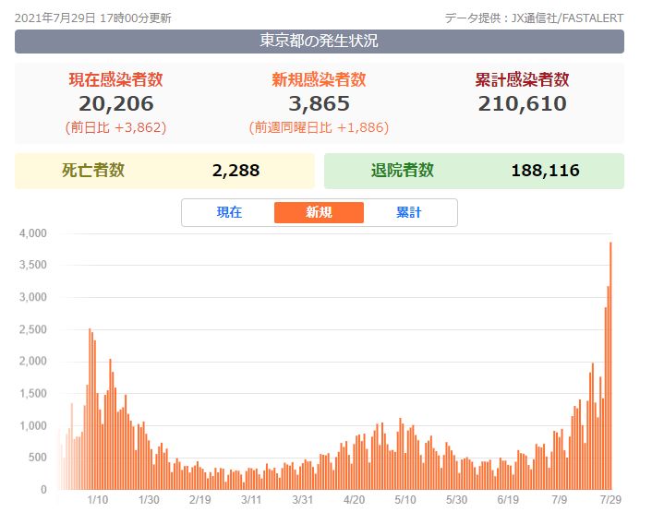Viewport: 652px width, 512px height.
Task: Click the 3,865 new infections value
Action: click(x=319, y=103)
